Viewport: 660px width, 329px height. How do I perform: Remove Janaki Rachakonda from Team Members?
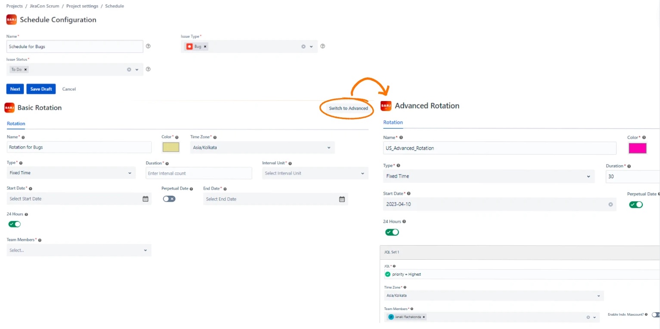(424, 317)
